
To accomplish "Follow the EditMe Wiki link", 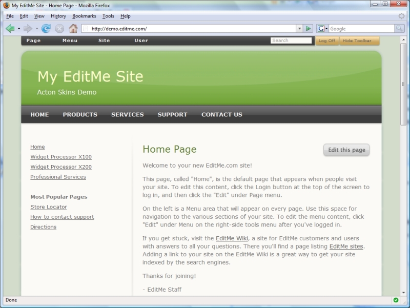I will tap(232, 238).
